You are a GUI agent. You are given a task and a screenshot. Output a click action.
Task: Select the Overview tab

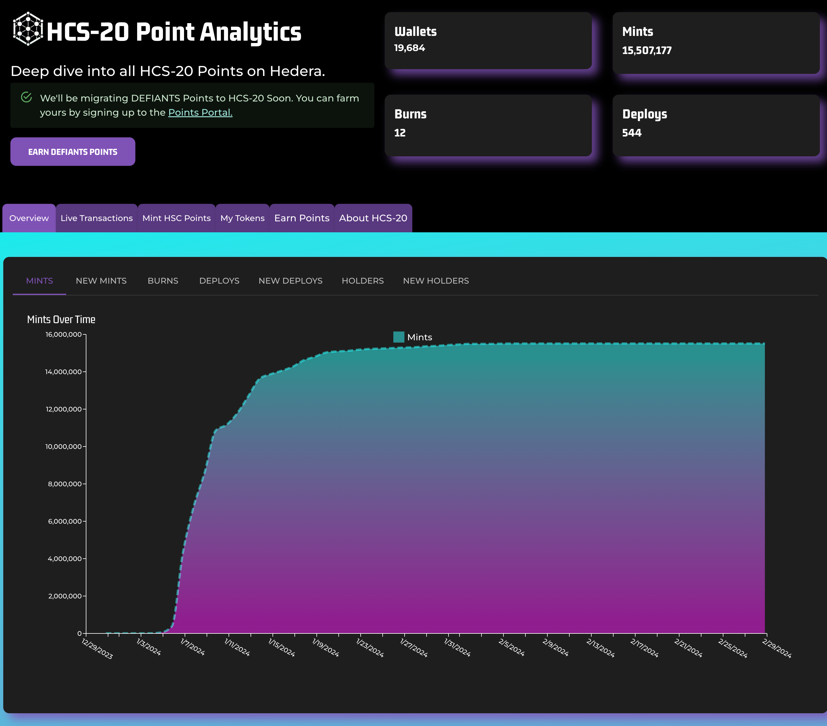tap(29, 218)
